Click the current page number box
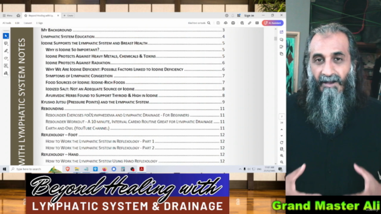This screenshot has height=214, width=381. pos(282,117)
